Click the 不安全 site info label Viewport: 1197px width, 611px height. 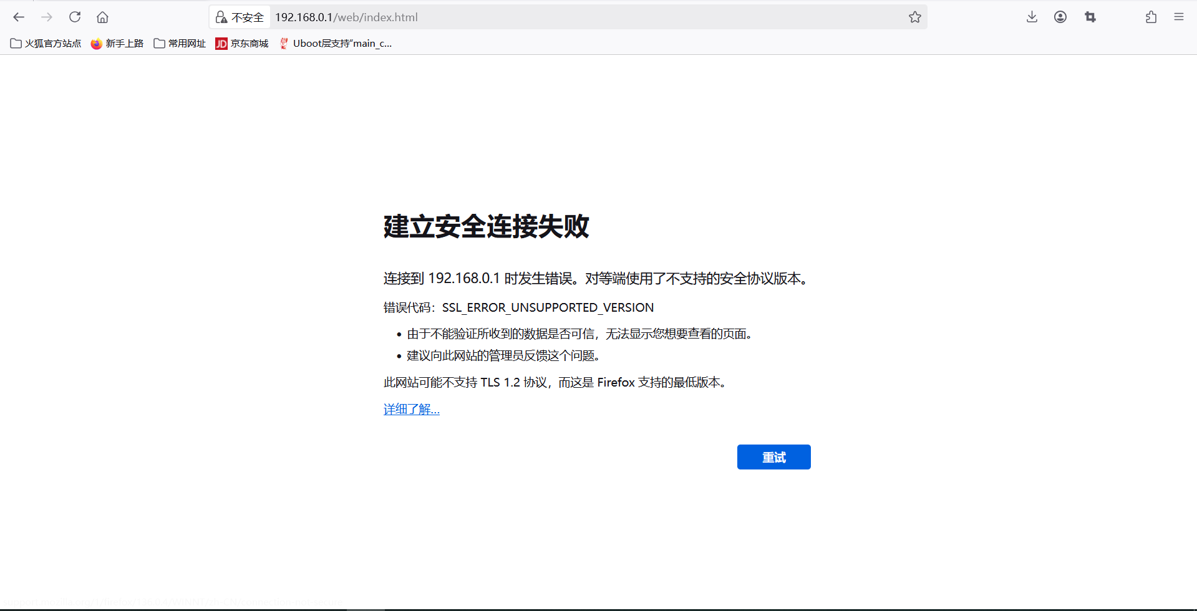tap(248, 17)
